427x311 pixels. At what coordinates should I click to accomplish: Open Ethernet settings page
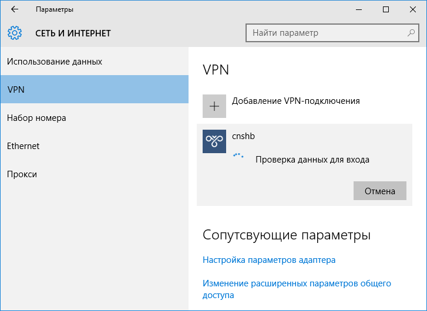pos(23,146)
